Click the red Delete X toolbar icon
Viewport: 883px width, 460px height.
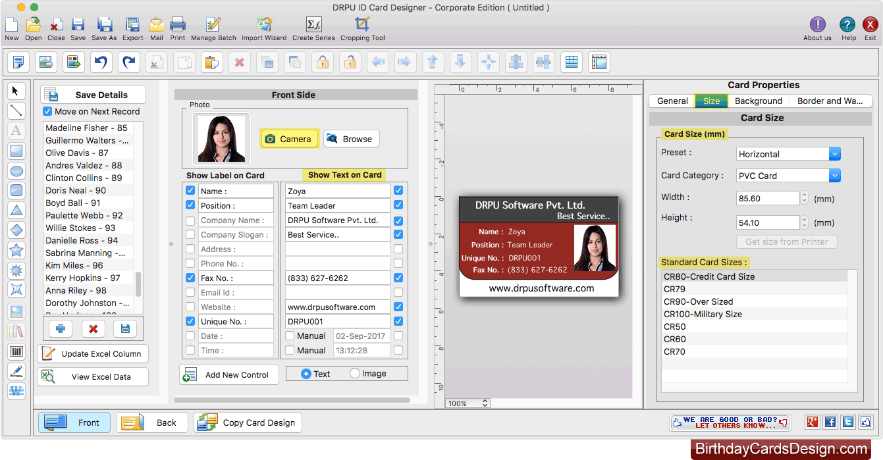[x=240, y=63]
